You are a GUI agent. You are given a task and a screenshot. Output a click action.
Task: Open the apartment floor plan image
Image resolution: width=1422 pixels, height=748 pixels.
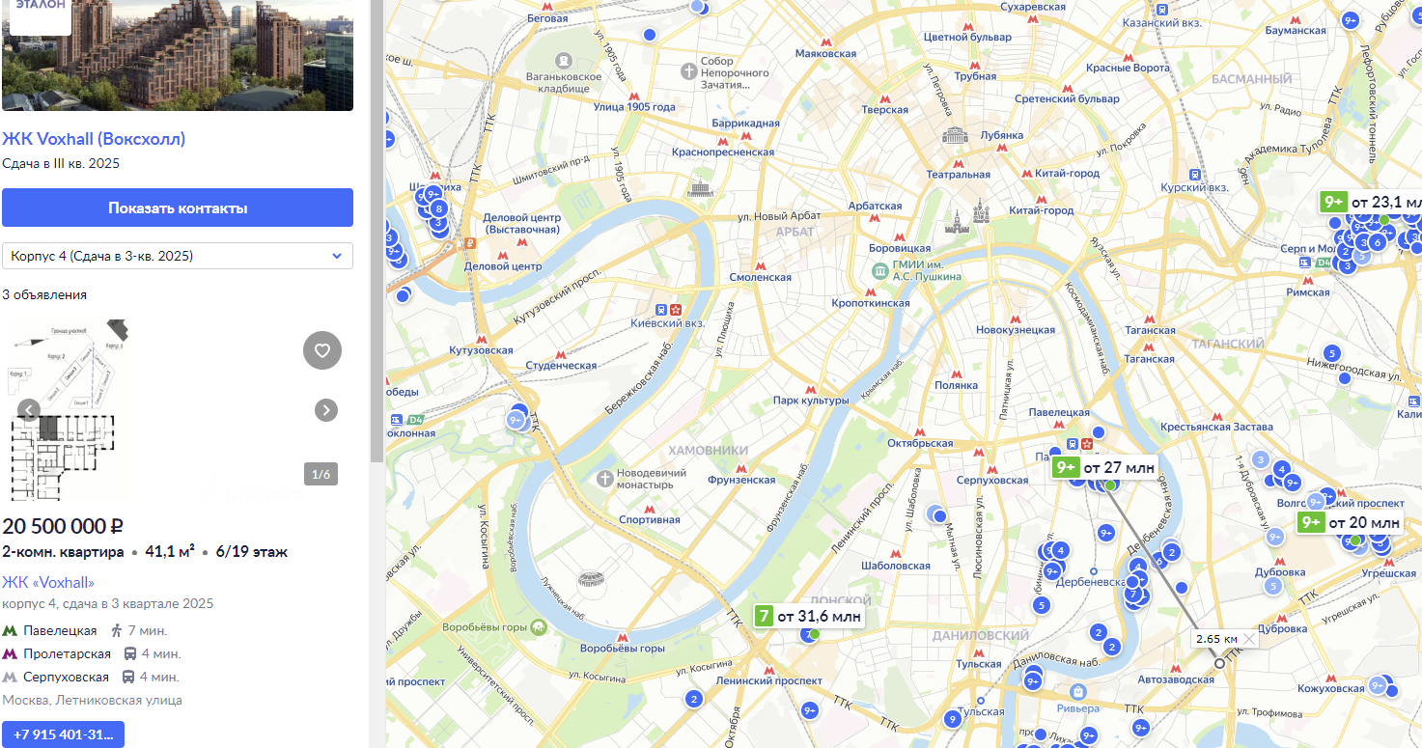65,410
